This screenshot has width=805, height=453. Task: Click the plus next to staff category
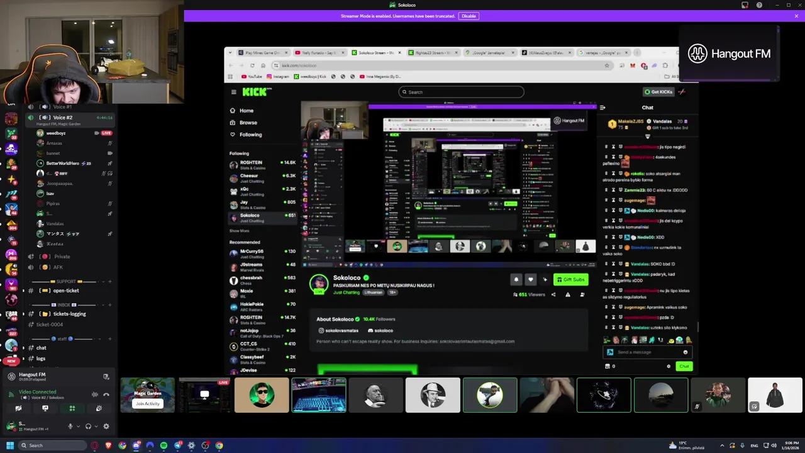109,338
